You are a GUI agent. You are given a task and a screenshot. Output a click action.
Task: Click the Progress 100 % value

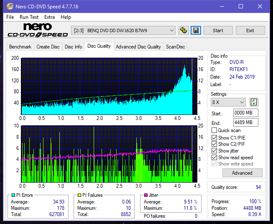point(255,201)
